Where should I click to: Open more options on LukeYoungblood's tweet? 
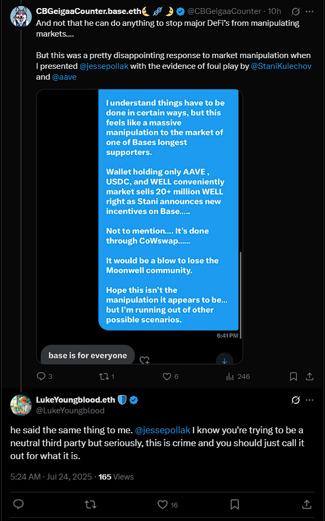click(x=309, y=400)
